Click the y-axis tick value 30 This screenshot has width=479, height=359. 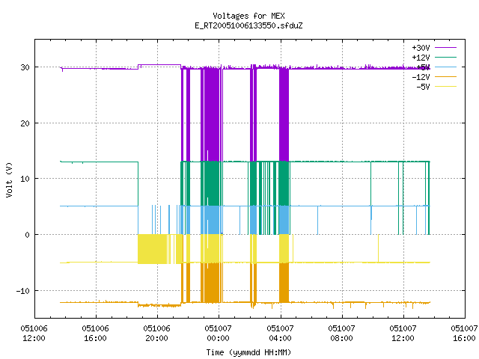click(25, 67)
